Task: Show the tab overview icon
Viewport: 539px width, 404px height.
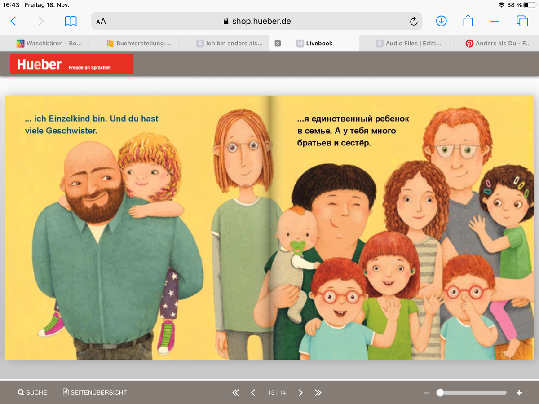Action: pos(522,21)
